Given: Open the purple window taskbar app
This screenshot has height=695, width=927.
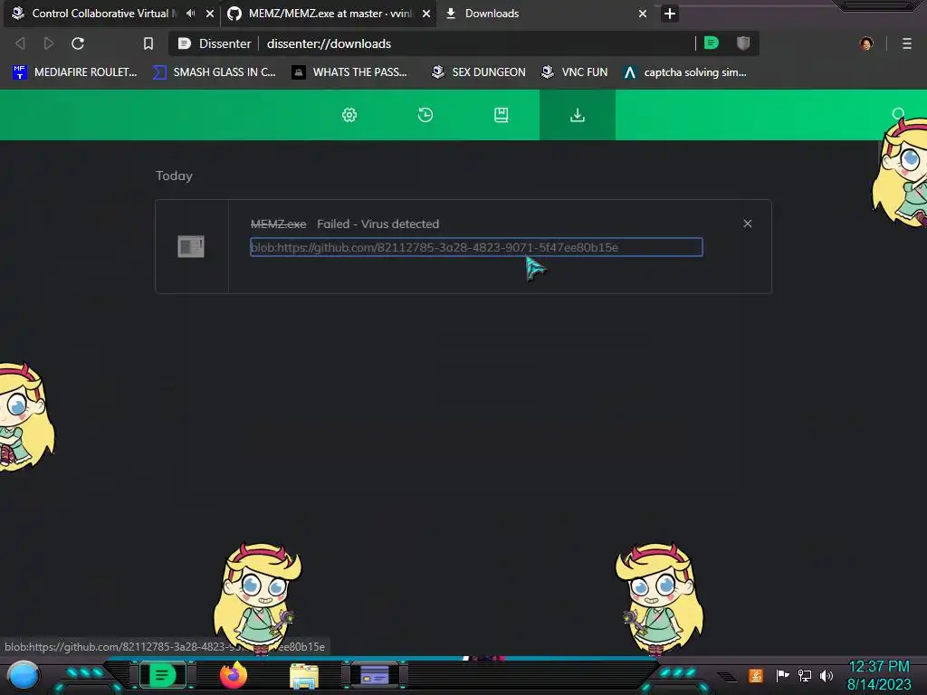Looking at the screenshot, I should coord(374,675).
